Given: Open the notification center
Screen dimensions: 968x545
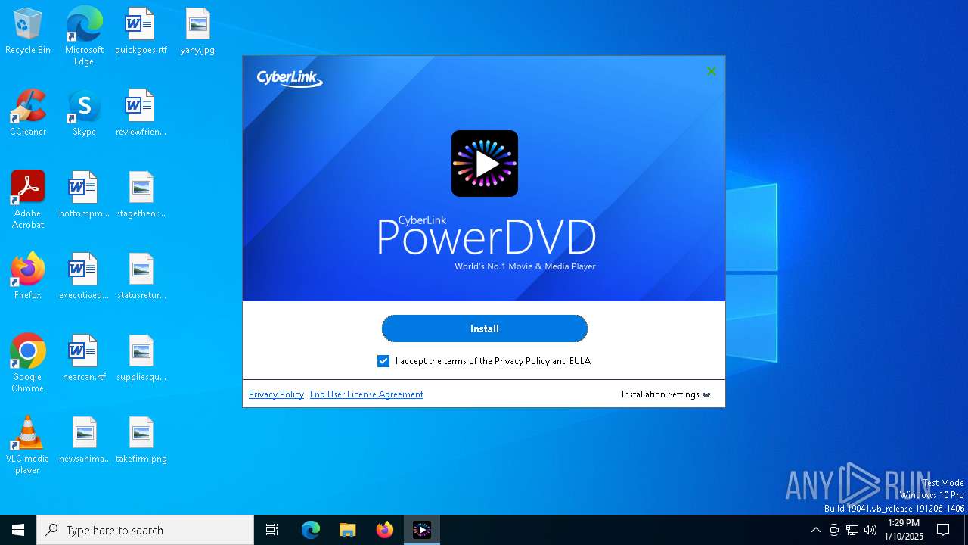Looking at the screenshot, I should (943, 530).
